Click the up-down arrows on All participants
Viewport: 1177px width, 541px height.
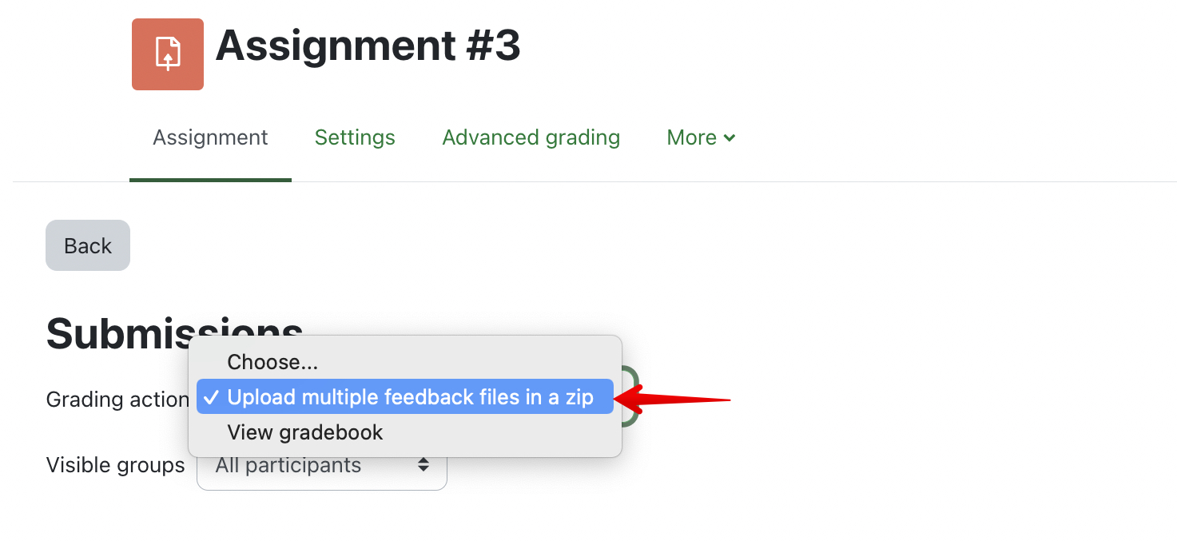[423, 465]
